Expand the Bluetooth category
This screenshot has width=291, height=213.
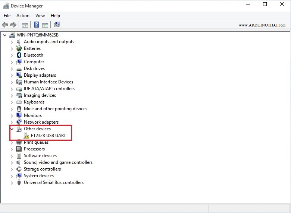pyautogui.click(x=12, y=55)
